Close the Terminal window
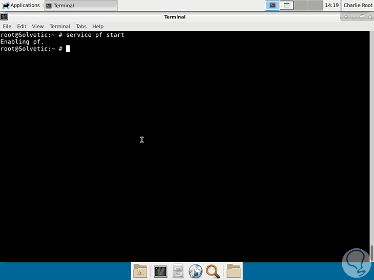The width and height of the screenshot is (374, 280). point(370,17)
